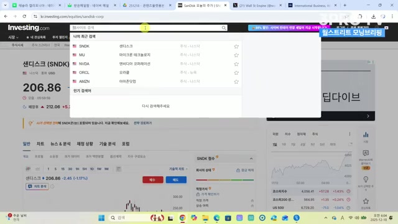
Task: Click the ad panel right arrow
Action: pyautogui.click(x=368, y=116)
